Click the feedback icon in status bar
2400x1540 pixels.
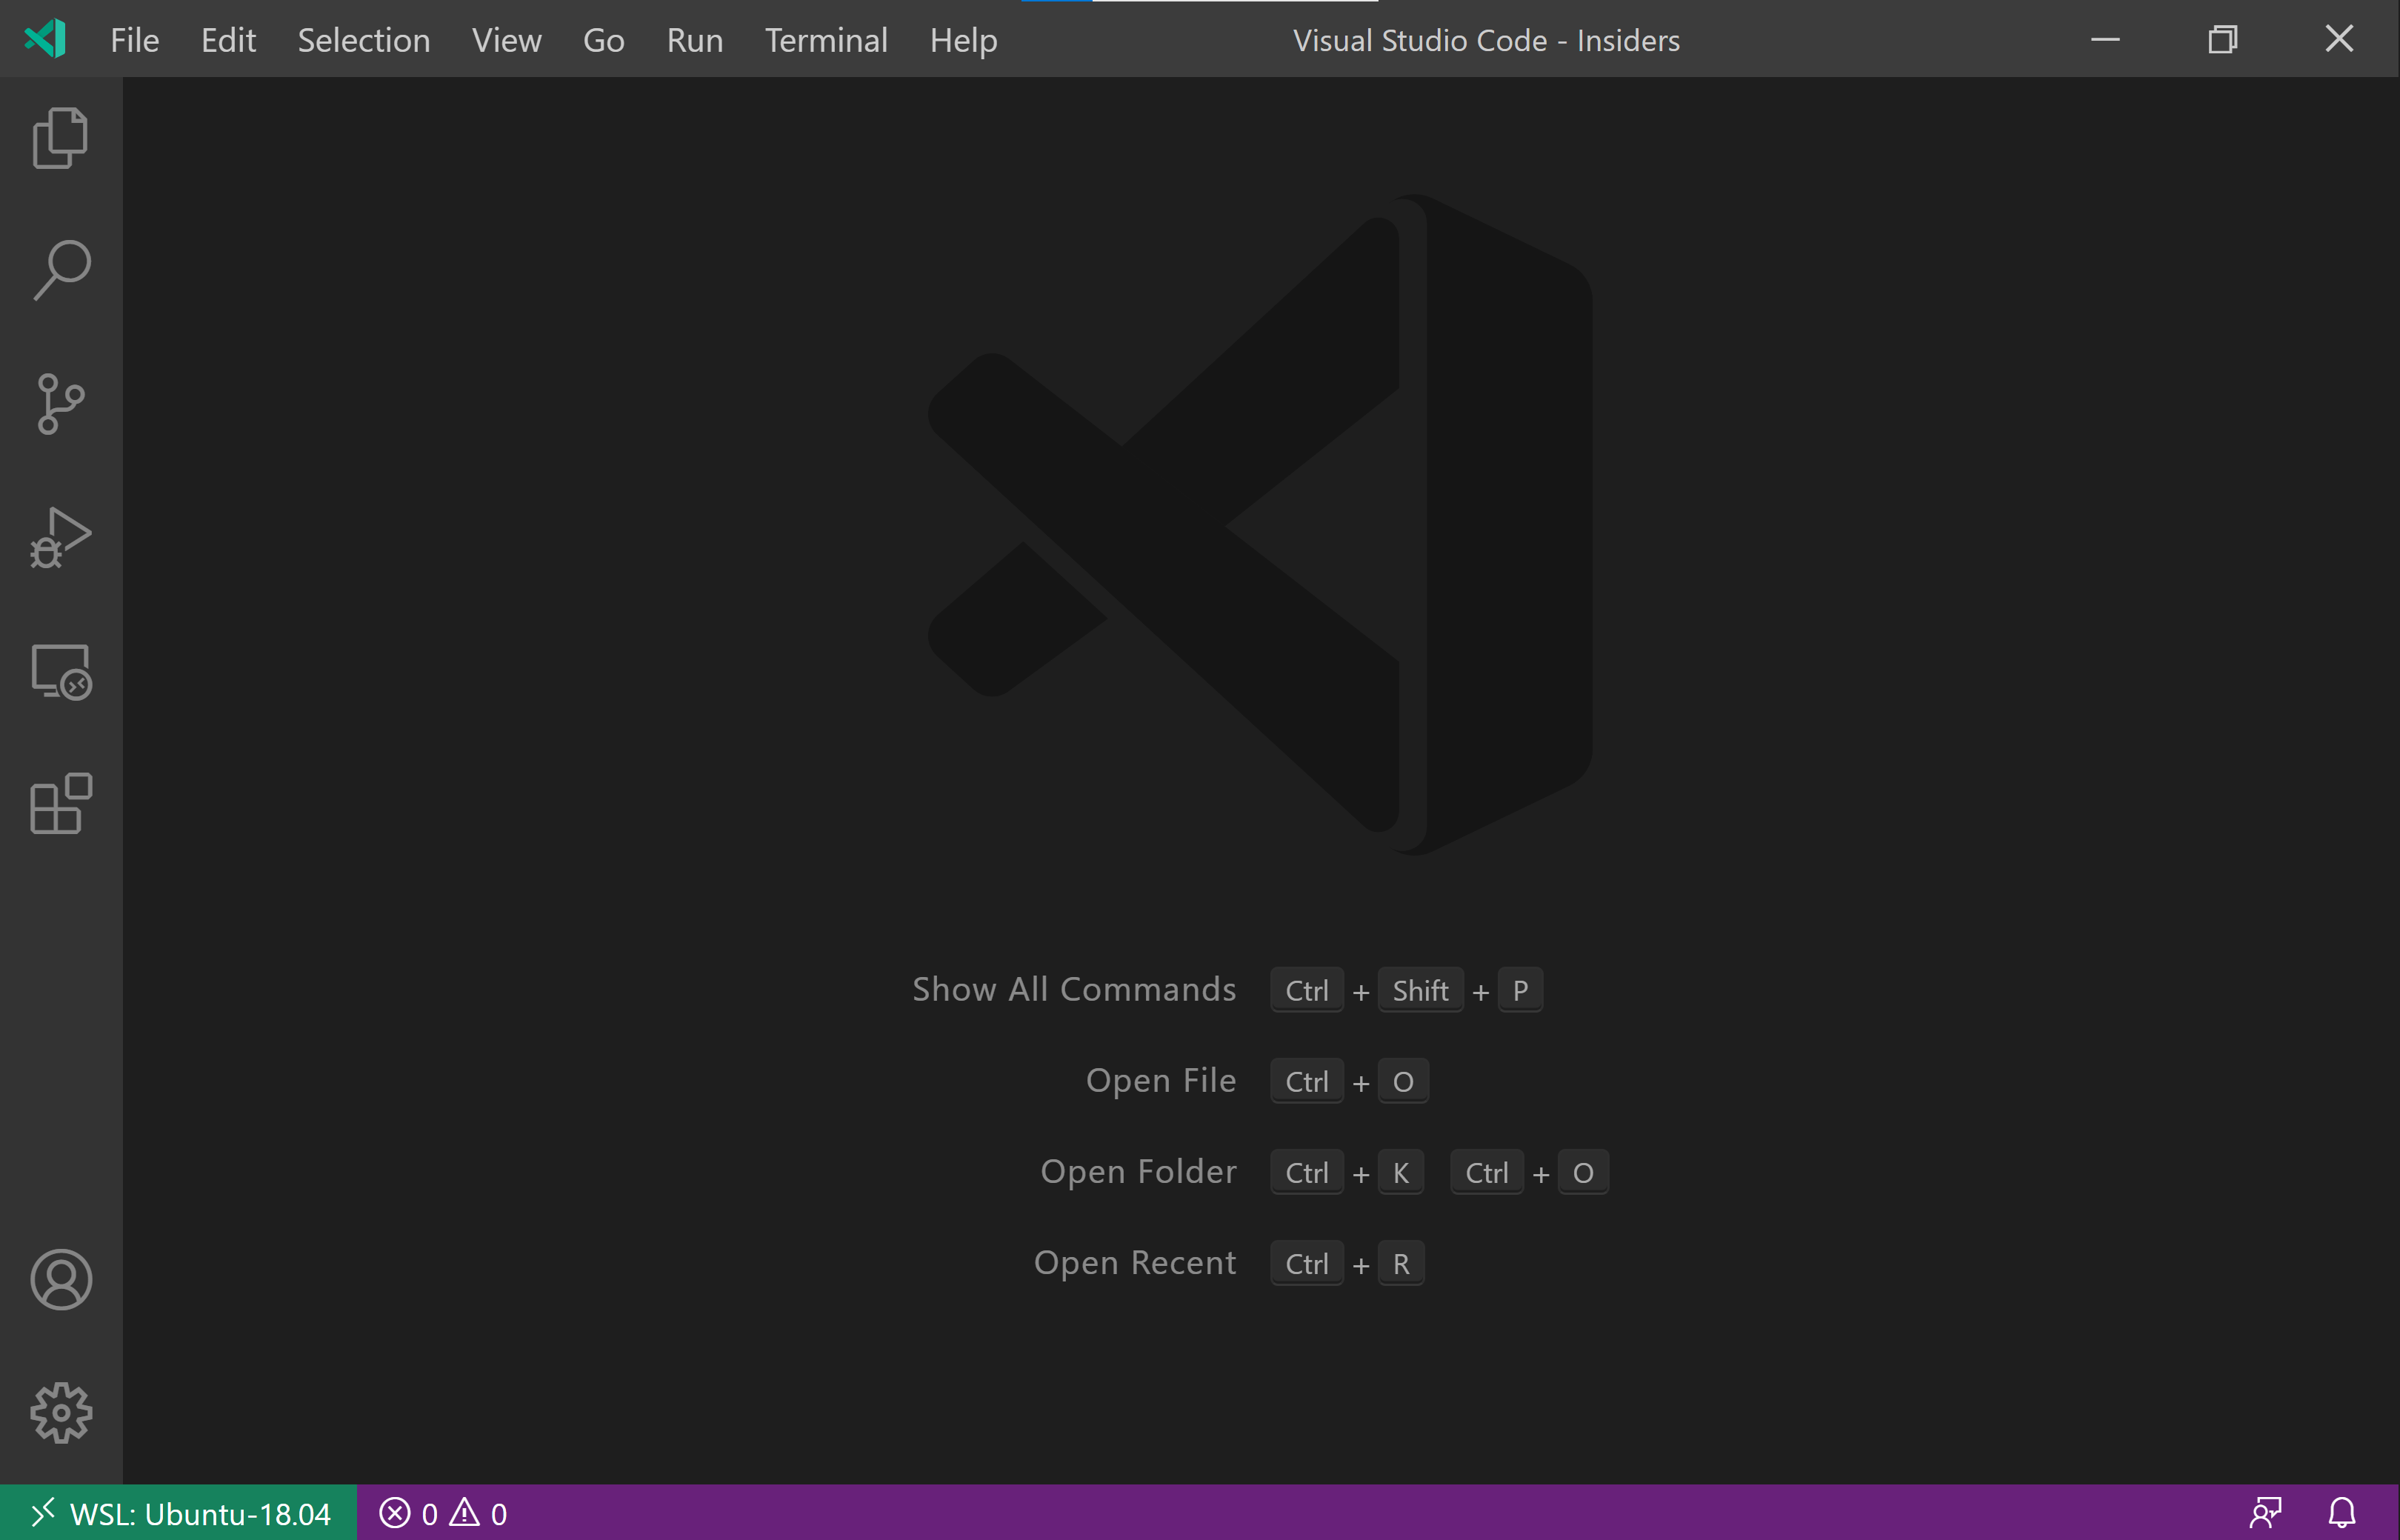click(2265, 1513)
